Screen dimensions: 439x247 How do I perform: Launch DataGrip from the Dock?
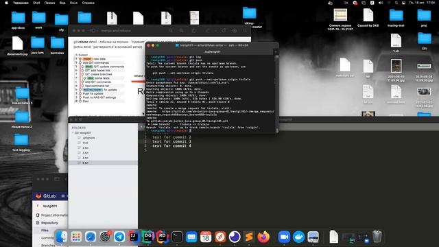pos(148,237)
